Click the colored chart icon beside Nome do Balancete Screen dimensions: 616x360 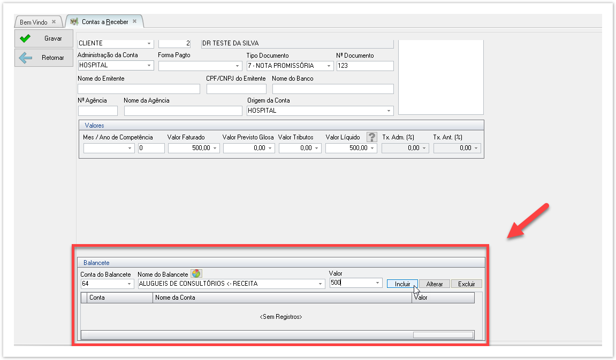(196, 273)
